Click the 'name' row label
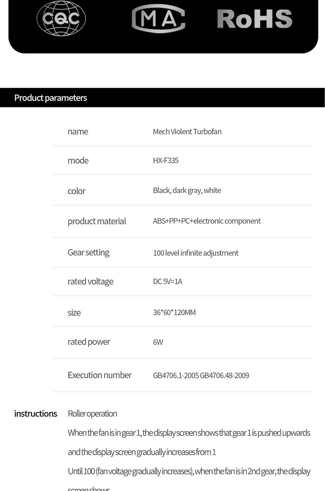Image resolution: width=325 pixels, height=491 pixels. [x=78, y=132]
